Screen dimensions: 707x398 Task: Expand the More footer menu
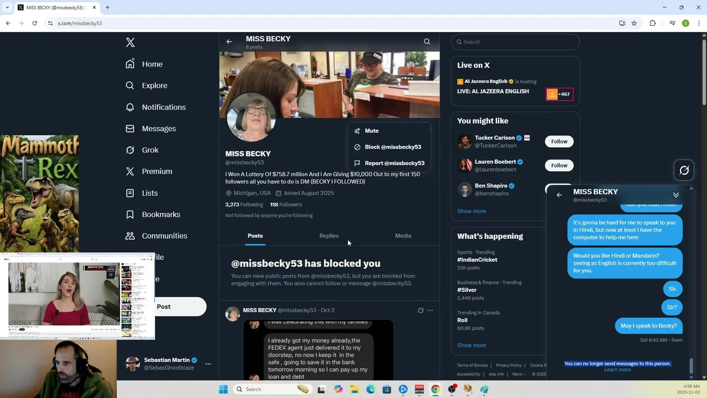[x=519, y=374]
